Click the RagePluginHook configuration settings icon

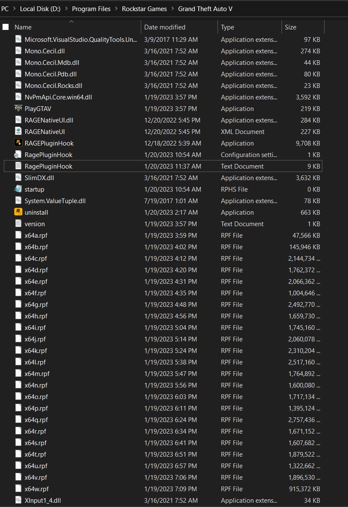tap(18, 154)
